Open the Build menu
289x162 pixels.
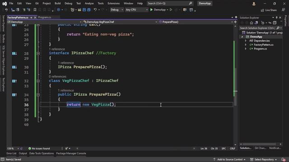(57, 3)
